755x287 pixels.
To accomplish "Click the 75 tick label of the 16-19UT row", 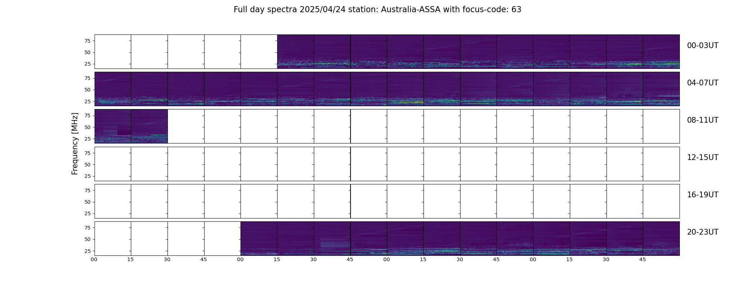I will [87, 190].
